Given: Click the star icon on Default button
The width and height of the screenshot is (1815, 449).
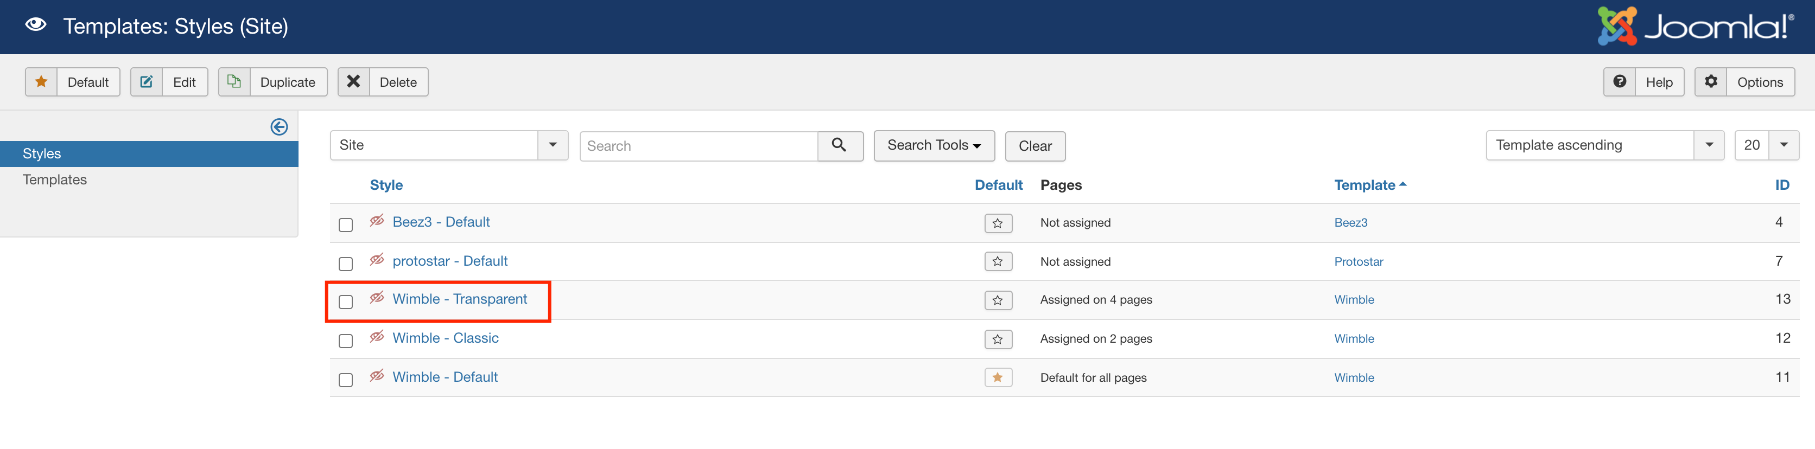Looking at the screenshot, I should tap(42, 82).
